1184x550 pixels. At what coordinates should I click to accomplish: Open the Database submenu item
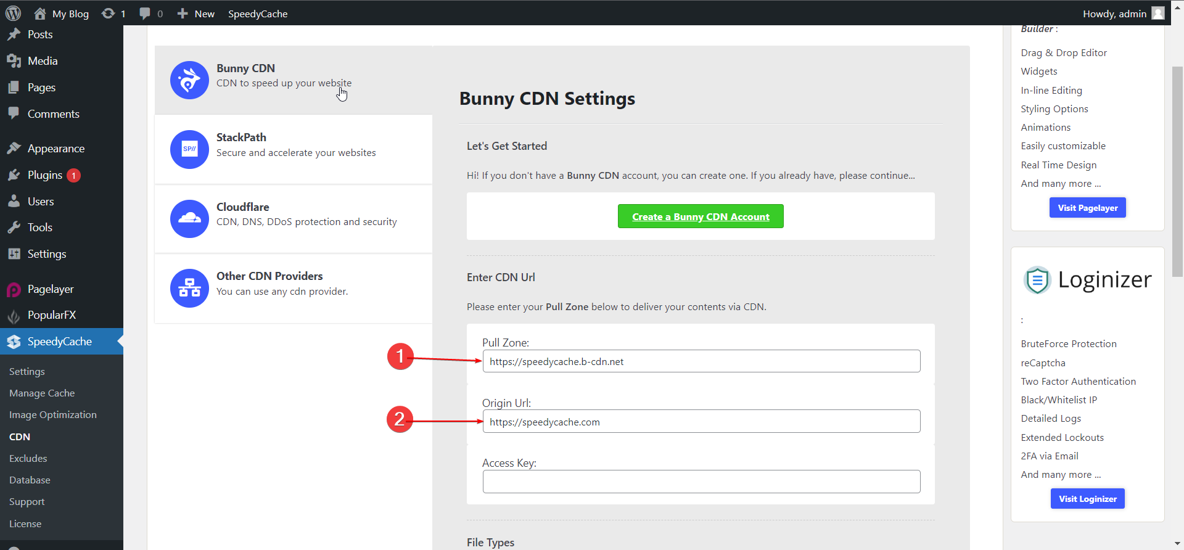coord(30,480)
